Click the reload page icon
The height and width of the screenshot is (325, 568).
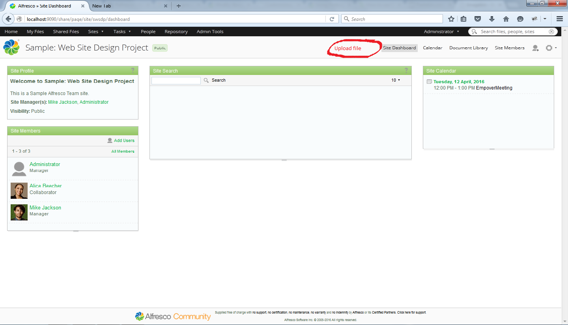(x=332, y=19)
